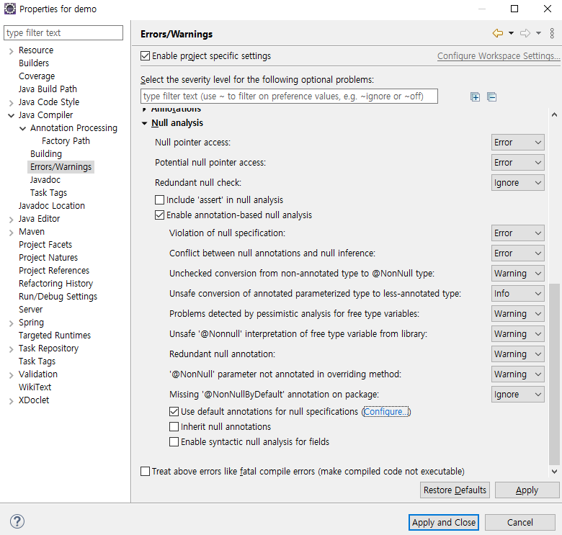Open Redundant null check severity dropdown
The image size is (562, 535).
coord(517,183)
